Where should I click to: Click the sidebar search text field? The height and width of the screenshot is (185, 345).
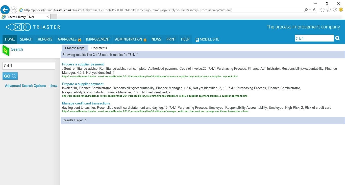coord(29,66)
